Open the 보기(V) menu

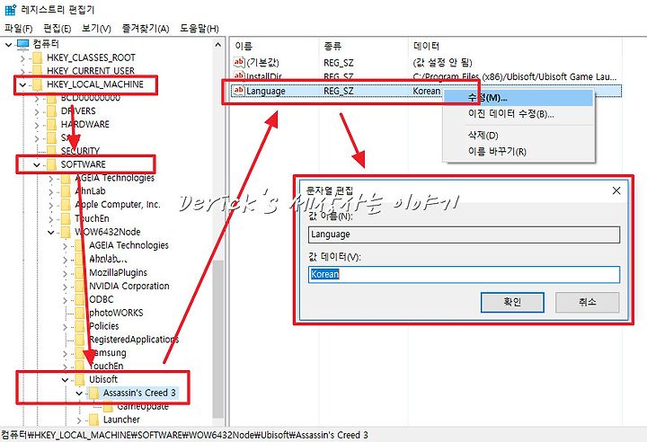coord(96,29)
